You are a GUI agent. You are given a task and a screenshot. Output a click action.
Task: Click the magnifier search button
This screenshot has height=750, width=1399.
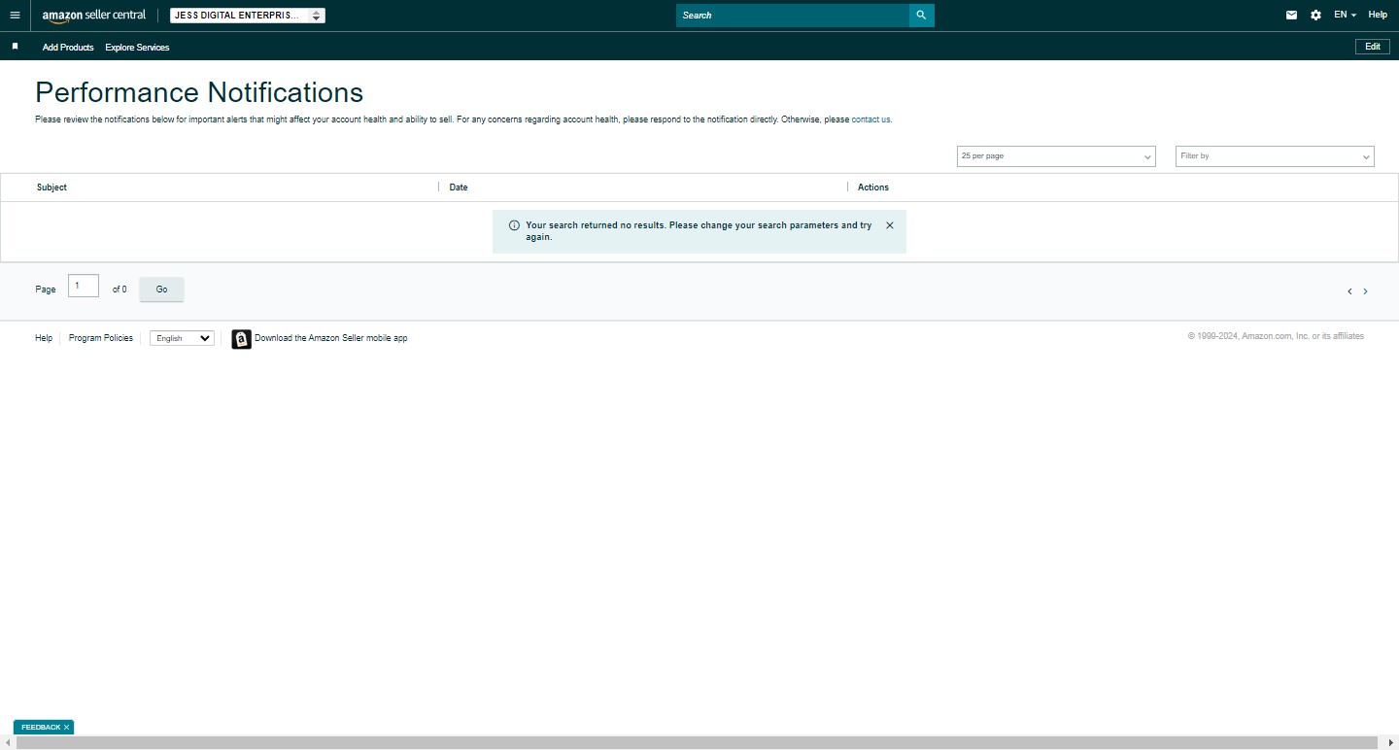pyautogui.click(x=921, y=16)
